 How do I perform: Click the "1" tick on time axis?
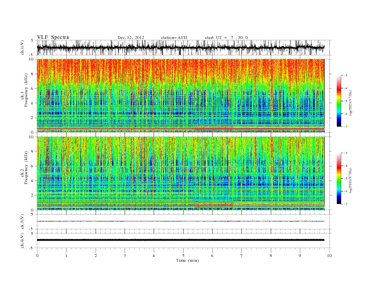[66, 256]
